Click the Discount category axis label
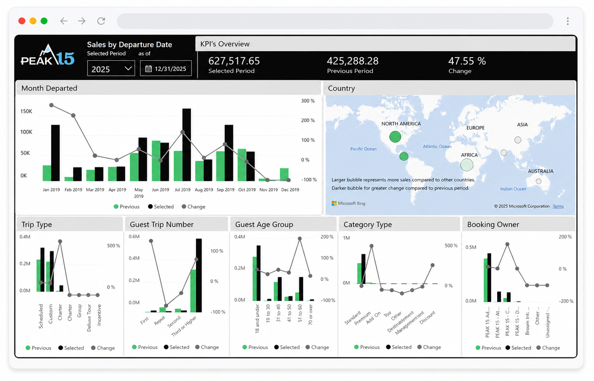The height and width of the screenshot is (381, 594). coord(428,317)
